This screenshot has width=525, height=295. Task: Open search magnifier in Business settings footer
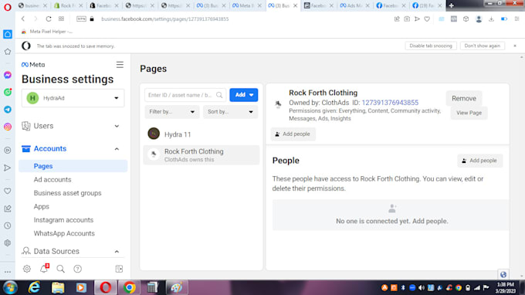pos(60,269)
